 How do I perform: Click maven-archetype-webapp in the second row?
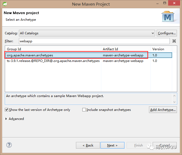coord(123,61)
